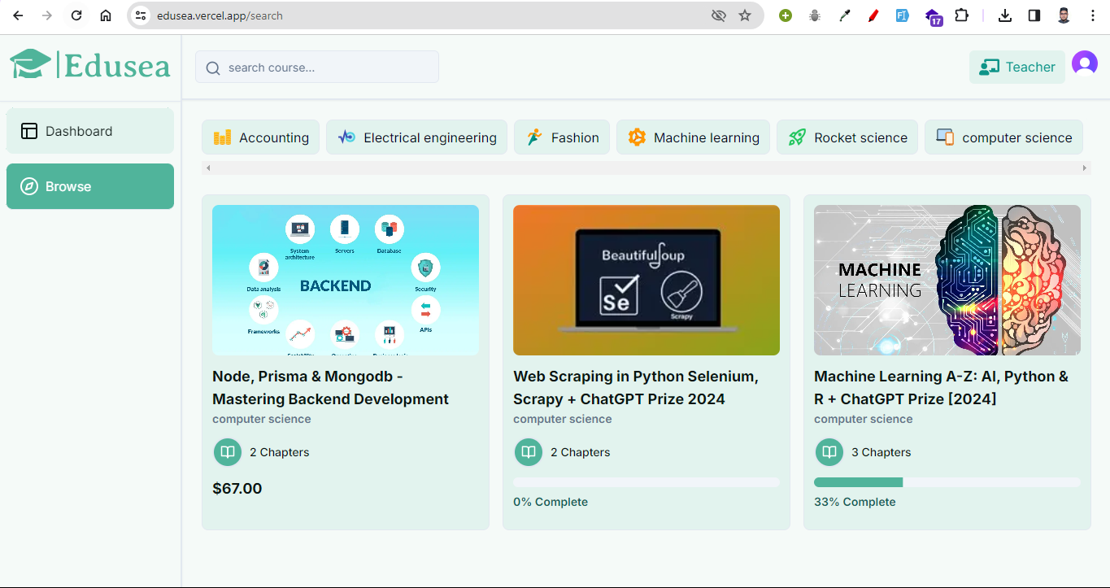Select the computer science category chip
This screenshot has height=588, width=1110.
click(1004, 137)
